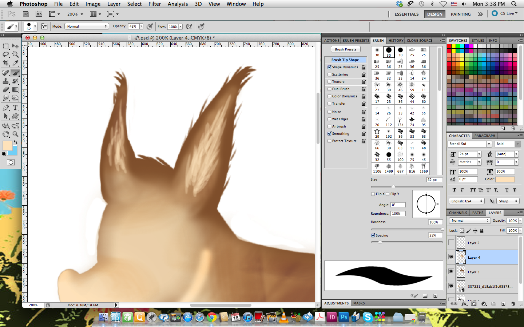Adjust the brush Spacing slider

pyautogui.click(x=380, y=242)
